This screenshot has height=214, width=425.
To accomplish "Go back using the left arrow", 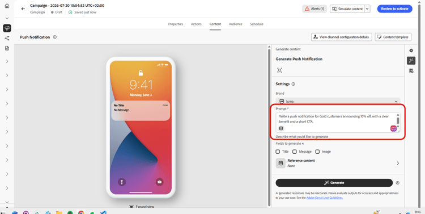I will (23, 9).
